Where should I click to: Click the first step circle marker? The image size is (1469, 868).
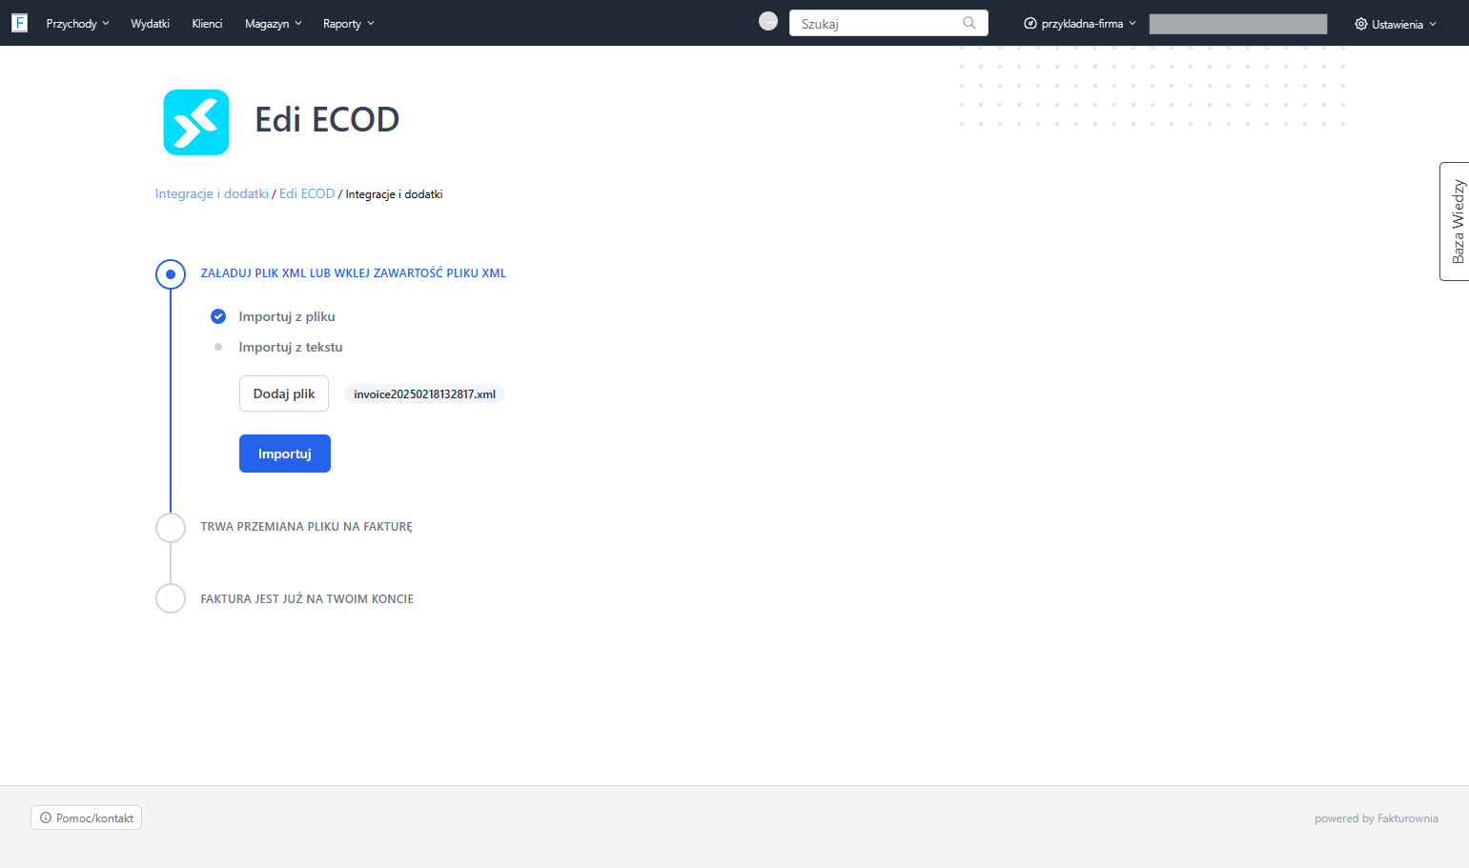[x=171, y=274]
